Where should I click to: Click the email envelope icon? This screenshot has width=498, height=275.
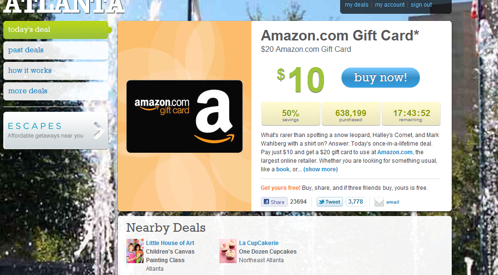(x=379, y=202)
